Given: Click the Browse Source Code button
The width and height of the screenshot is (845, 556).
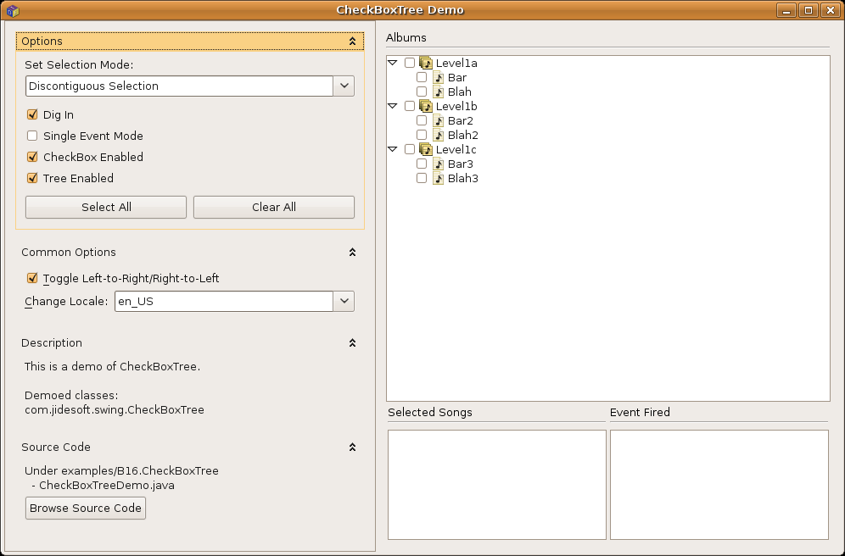Looking at the screenshot, I should coord(86,508).
